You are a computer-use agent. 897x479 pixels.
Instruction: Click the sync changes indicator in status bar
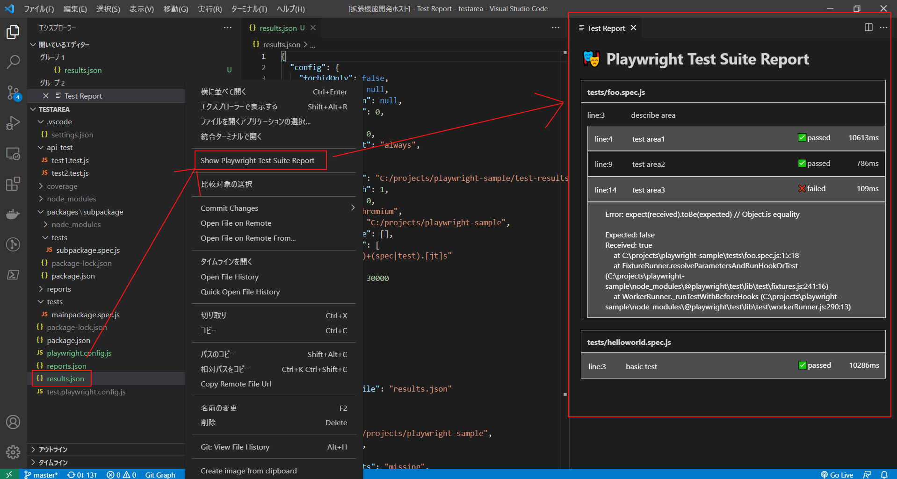pyautogui.click(x=82, y=474)
